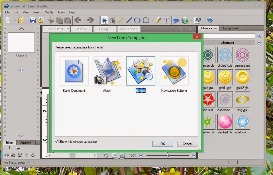Click the zoom slider handle
This screenshot has width=273, height=175.
(168, 156)
